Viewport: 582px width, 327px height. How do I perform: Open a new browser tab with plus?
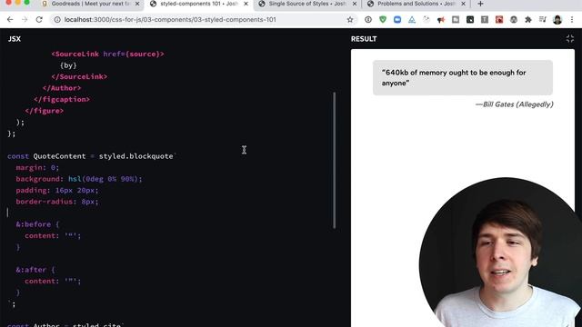pyautogui.click(x=480, y=4)
